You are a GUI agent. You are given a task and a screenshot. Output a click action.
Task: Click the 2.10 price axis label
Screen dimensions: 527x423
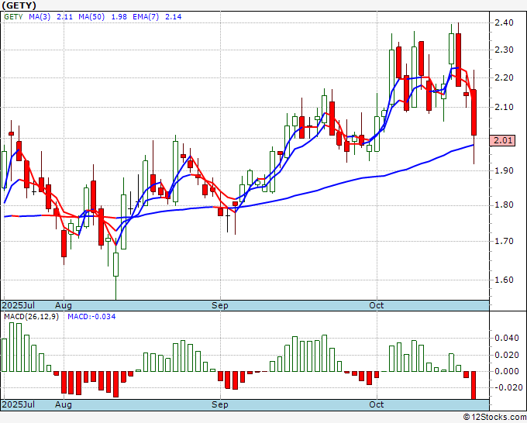[x=504, y=107]
